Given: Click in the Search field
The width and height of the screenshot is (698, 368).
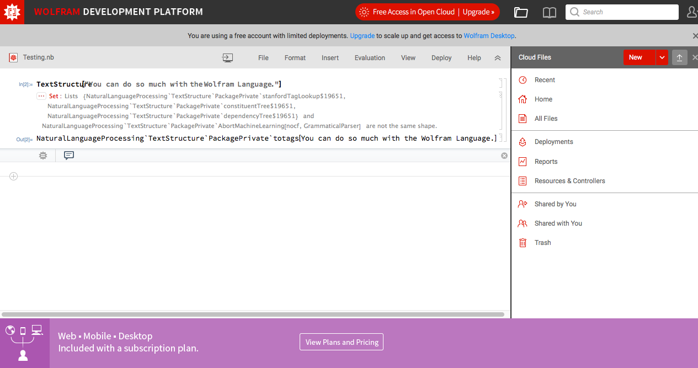Looking at the screenshot, I should click(x=622, y=12).
